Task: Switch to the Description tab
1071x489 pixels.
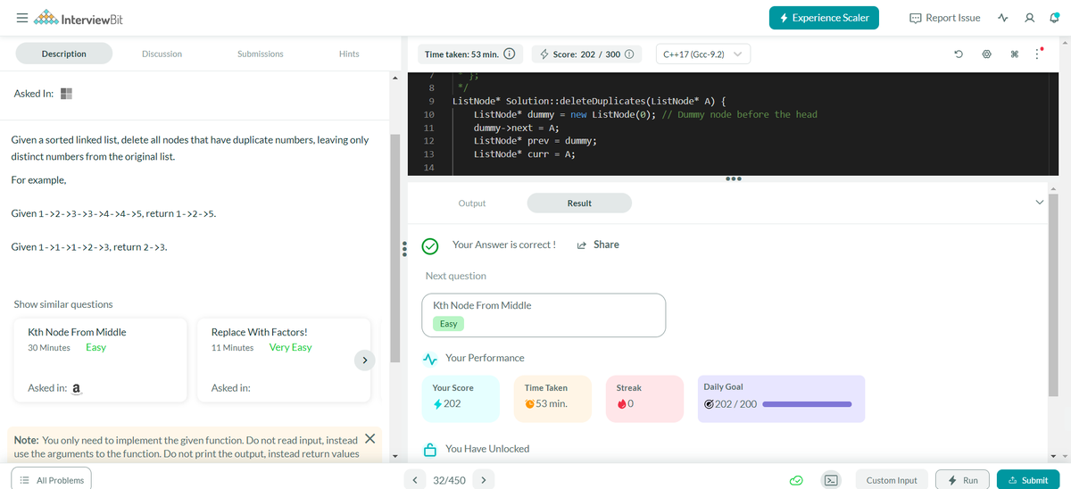Action: pos(64,54)
